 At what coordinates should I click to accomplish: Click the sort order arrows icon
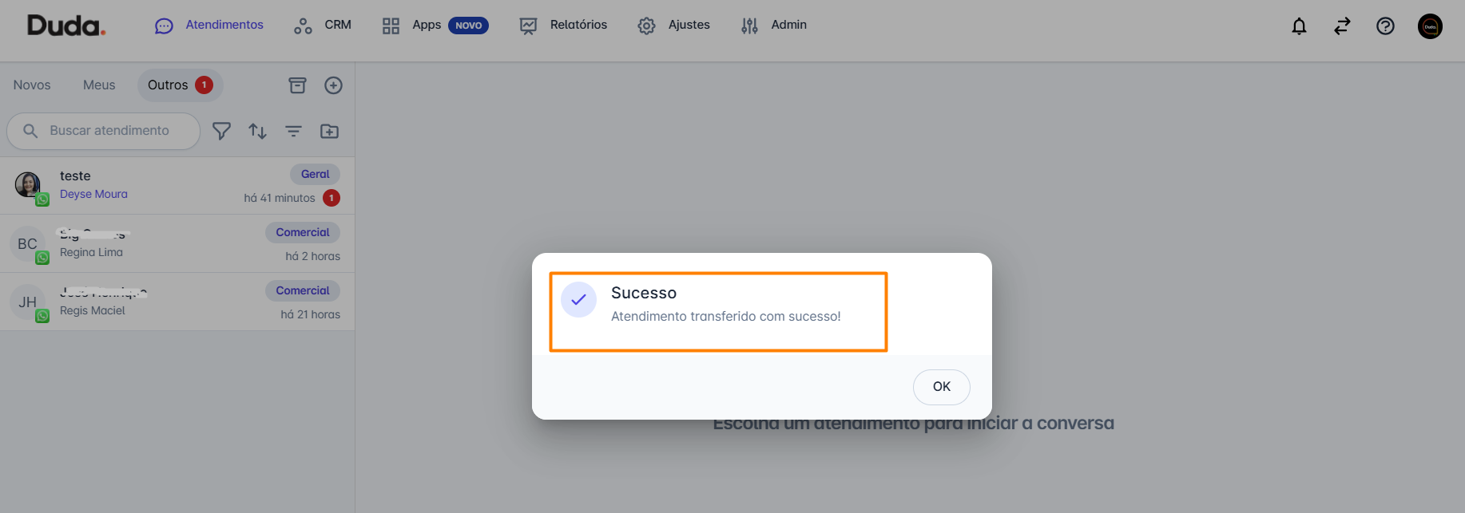pos(257,131)
